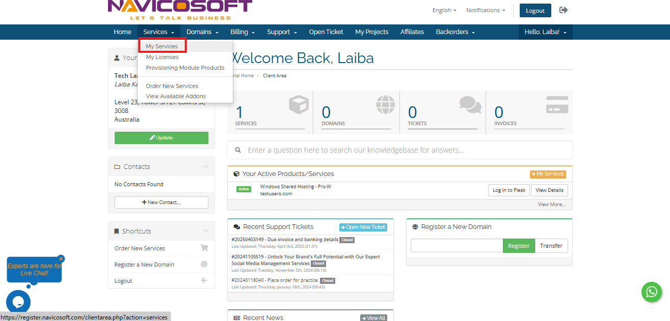Click the domains globe icon
The height and width of the screenshot is (321, 670).
(385, 105)
